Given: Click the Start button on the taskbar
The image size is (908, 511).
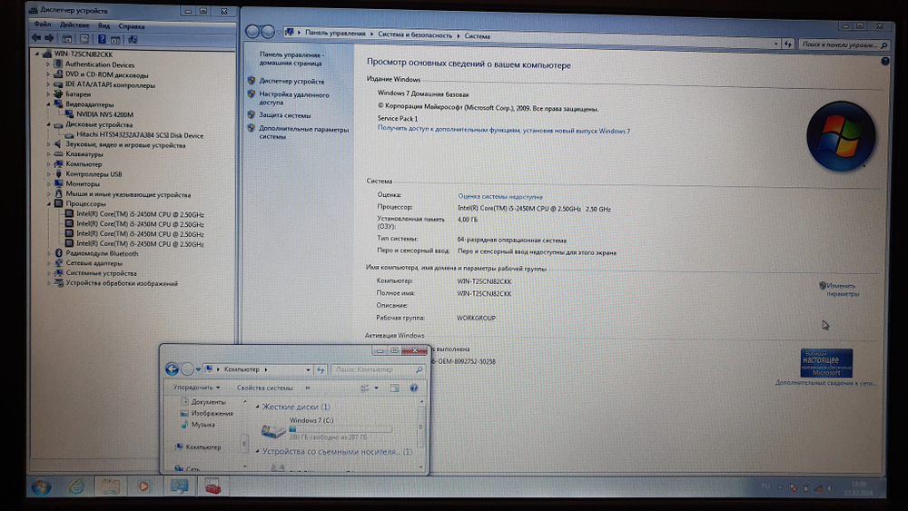Looking at the screenshot, I should (41, 486).
